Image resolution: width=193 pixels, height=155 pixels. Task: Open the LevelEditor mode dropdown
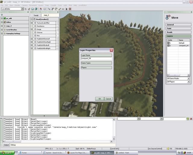pos(22,9)
